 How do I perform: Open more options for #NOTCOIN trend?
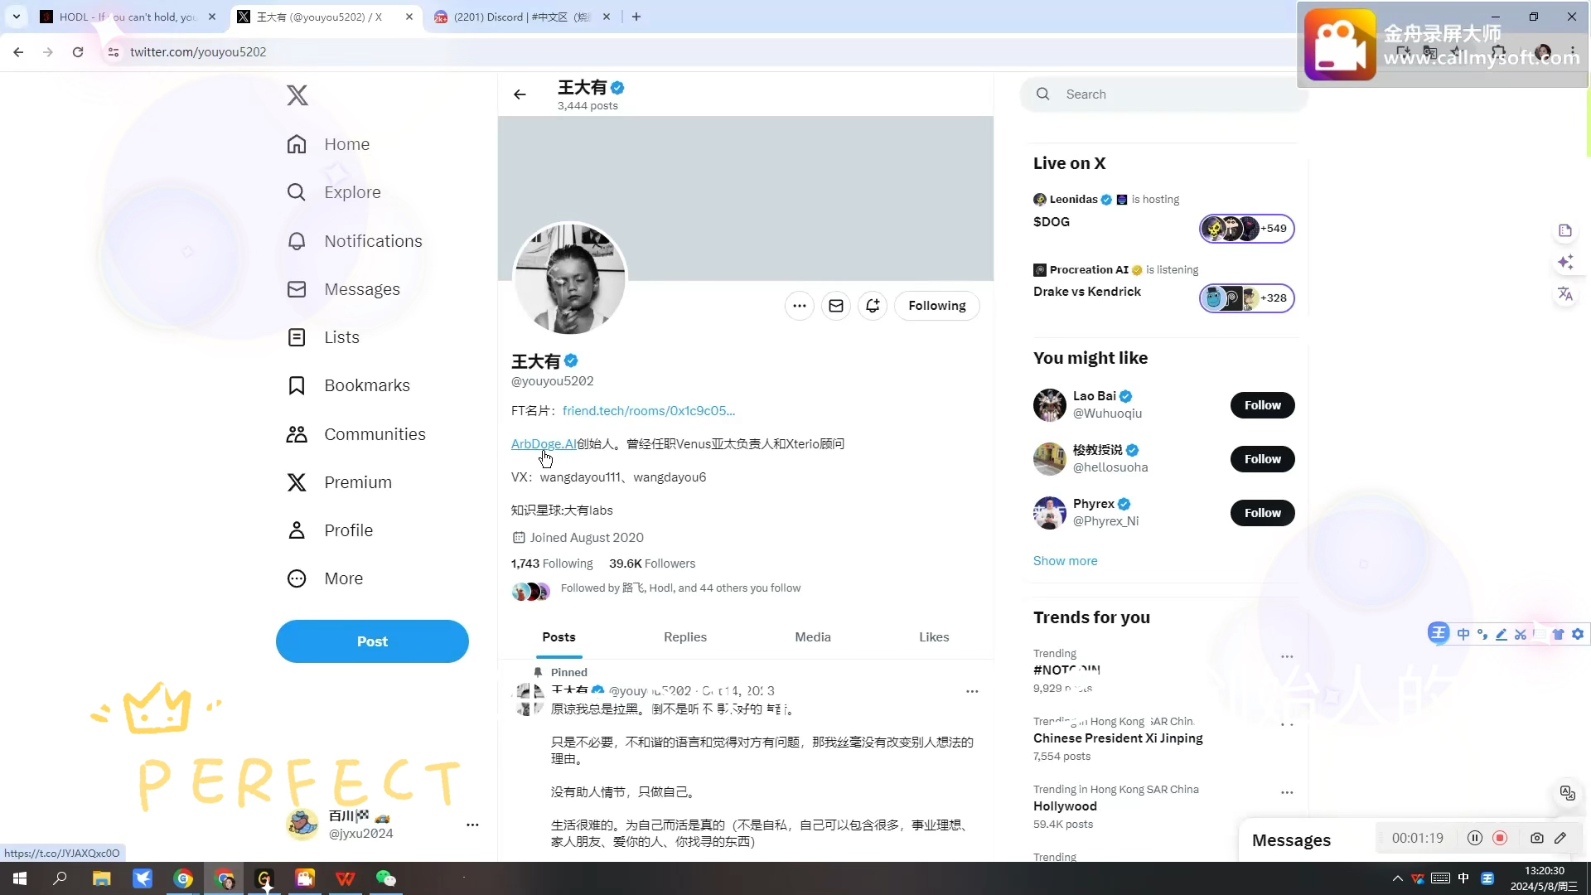(x=1287, y=657)
